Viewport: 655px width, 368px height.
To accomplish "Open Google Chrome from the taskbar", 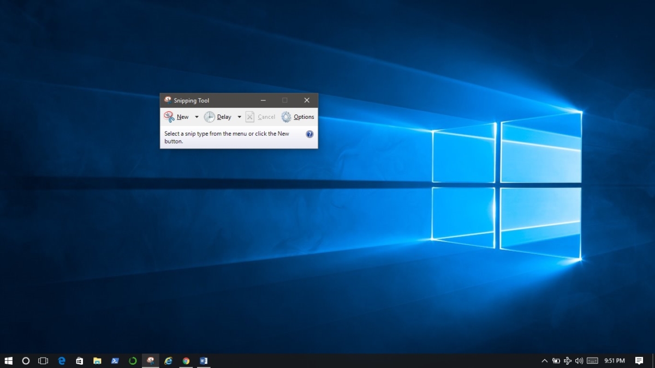I will click(186, 360).
